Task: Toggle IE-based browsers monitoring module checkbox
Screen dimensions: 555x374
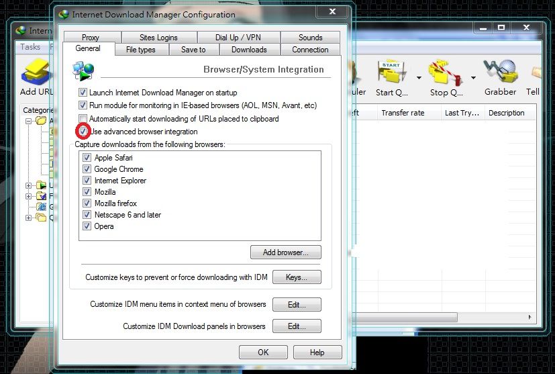Action: (83, 105)
